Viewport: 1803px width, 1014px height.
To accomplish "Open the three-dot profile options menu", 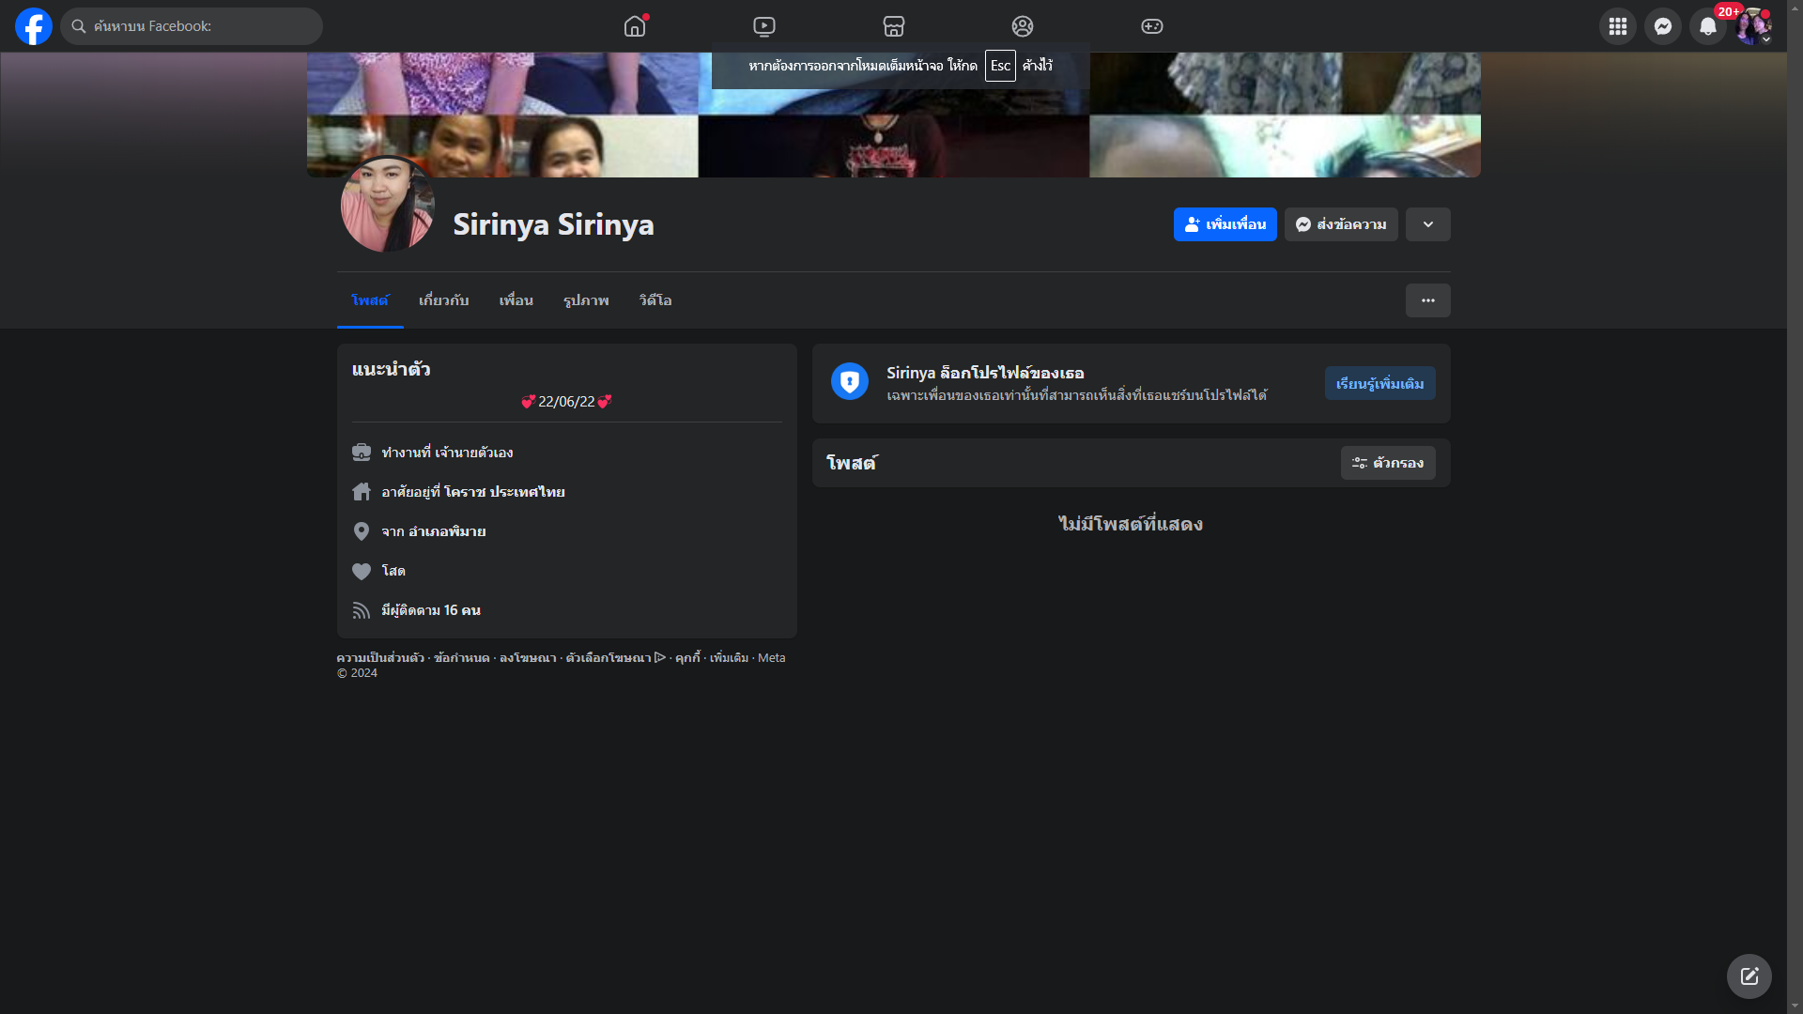I will pos(1427,300).
